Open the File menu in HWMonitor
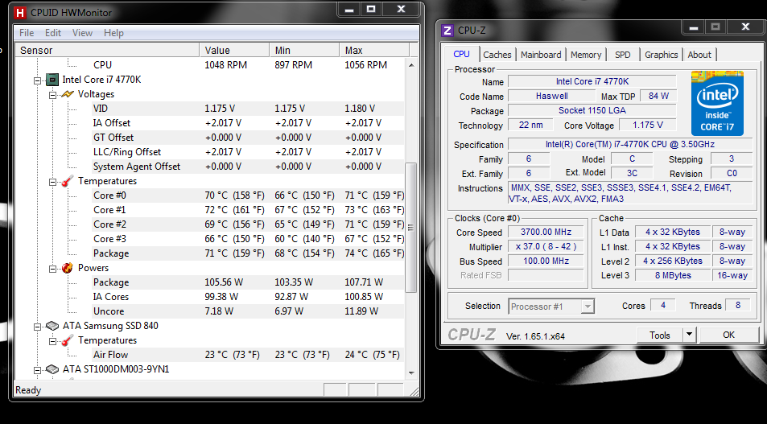Viewport: 767px width, 424px height. [27, 33]
